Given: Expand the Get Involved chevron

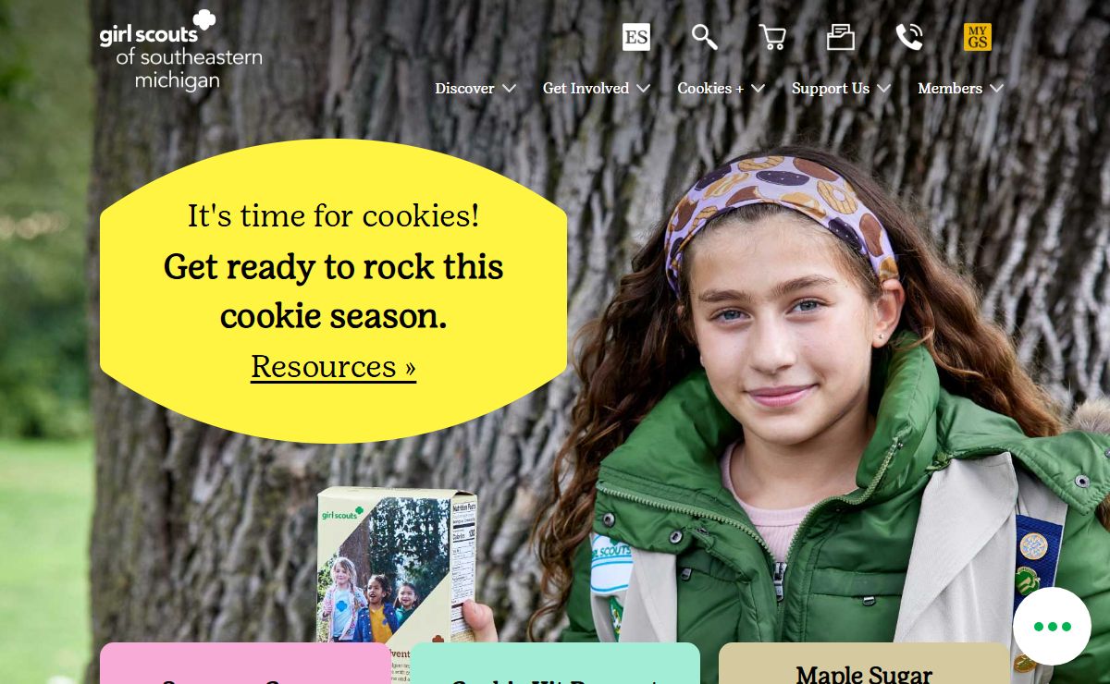Looking at the screenshot, I should coord(644,89).
